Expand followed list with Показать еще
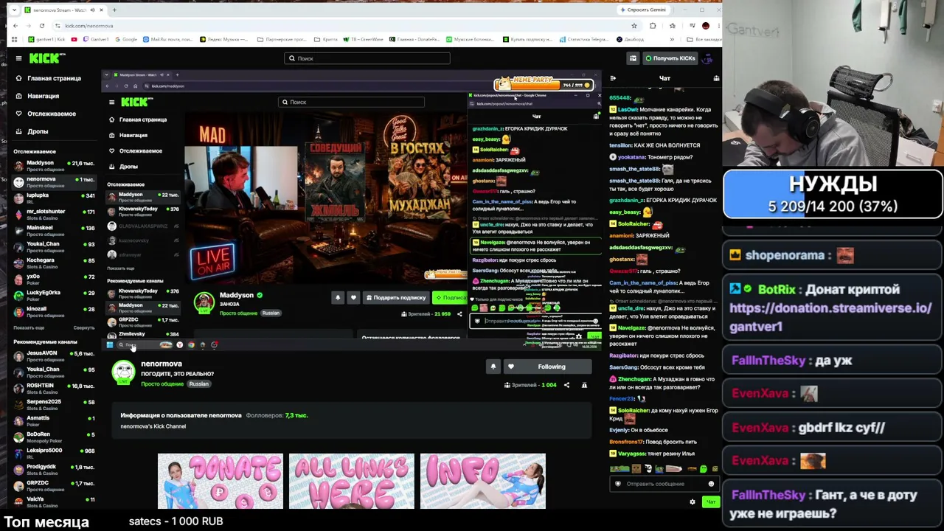The image size is (944, 531). pos(29,327)
